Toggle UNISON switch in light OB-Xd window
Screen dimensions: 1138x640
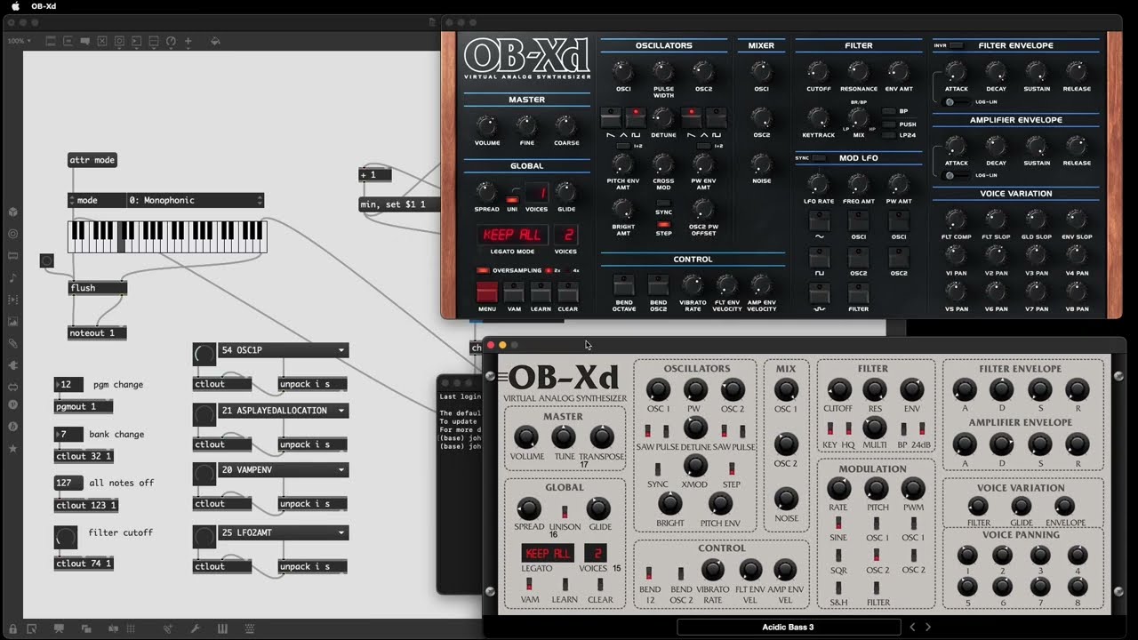coord(565,512)
